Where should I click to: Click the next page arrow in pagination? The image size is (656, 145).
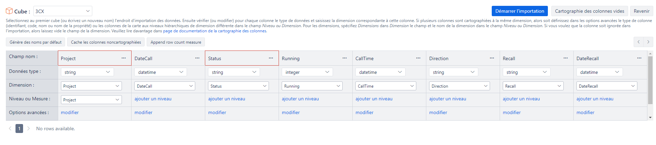[x=29, y=129]
